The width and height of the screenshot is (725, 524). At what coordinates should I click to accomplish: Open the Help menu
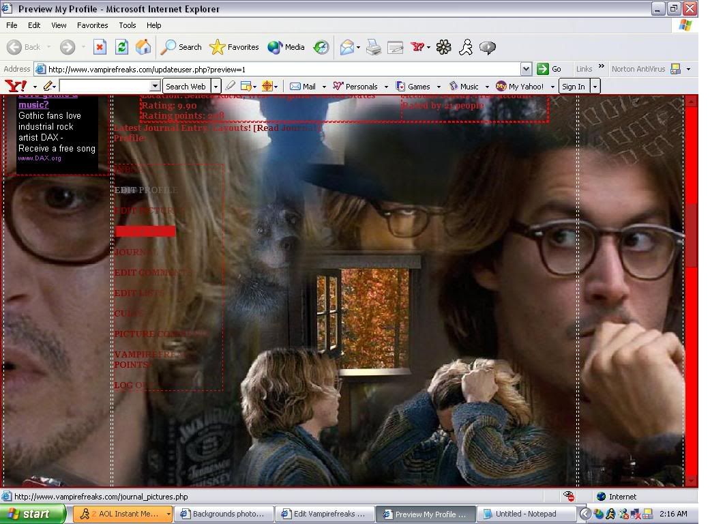click(x=154, y=25)
